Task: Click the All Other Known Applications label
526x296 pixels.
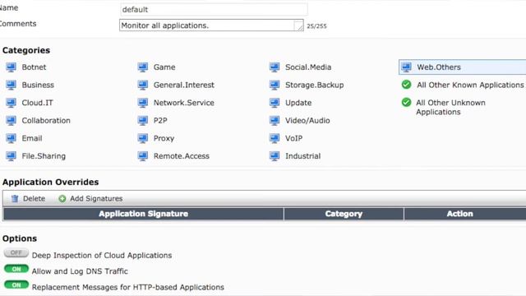Action: pos(470,85)
